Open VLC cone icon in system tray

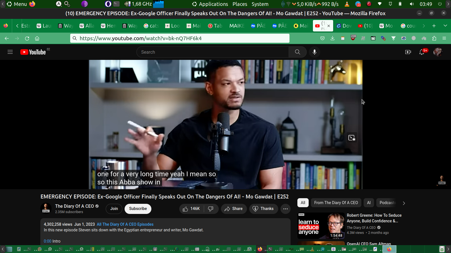pos(347,4)
